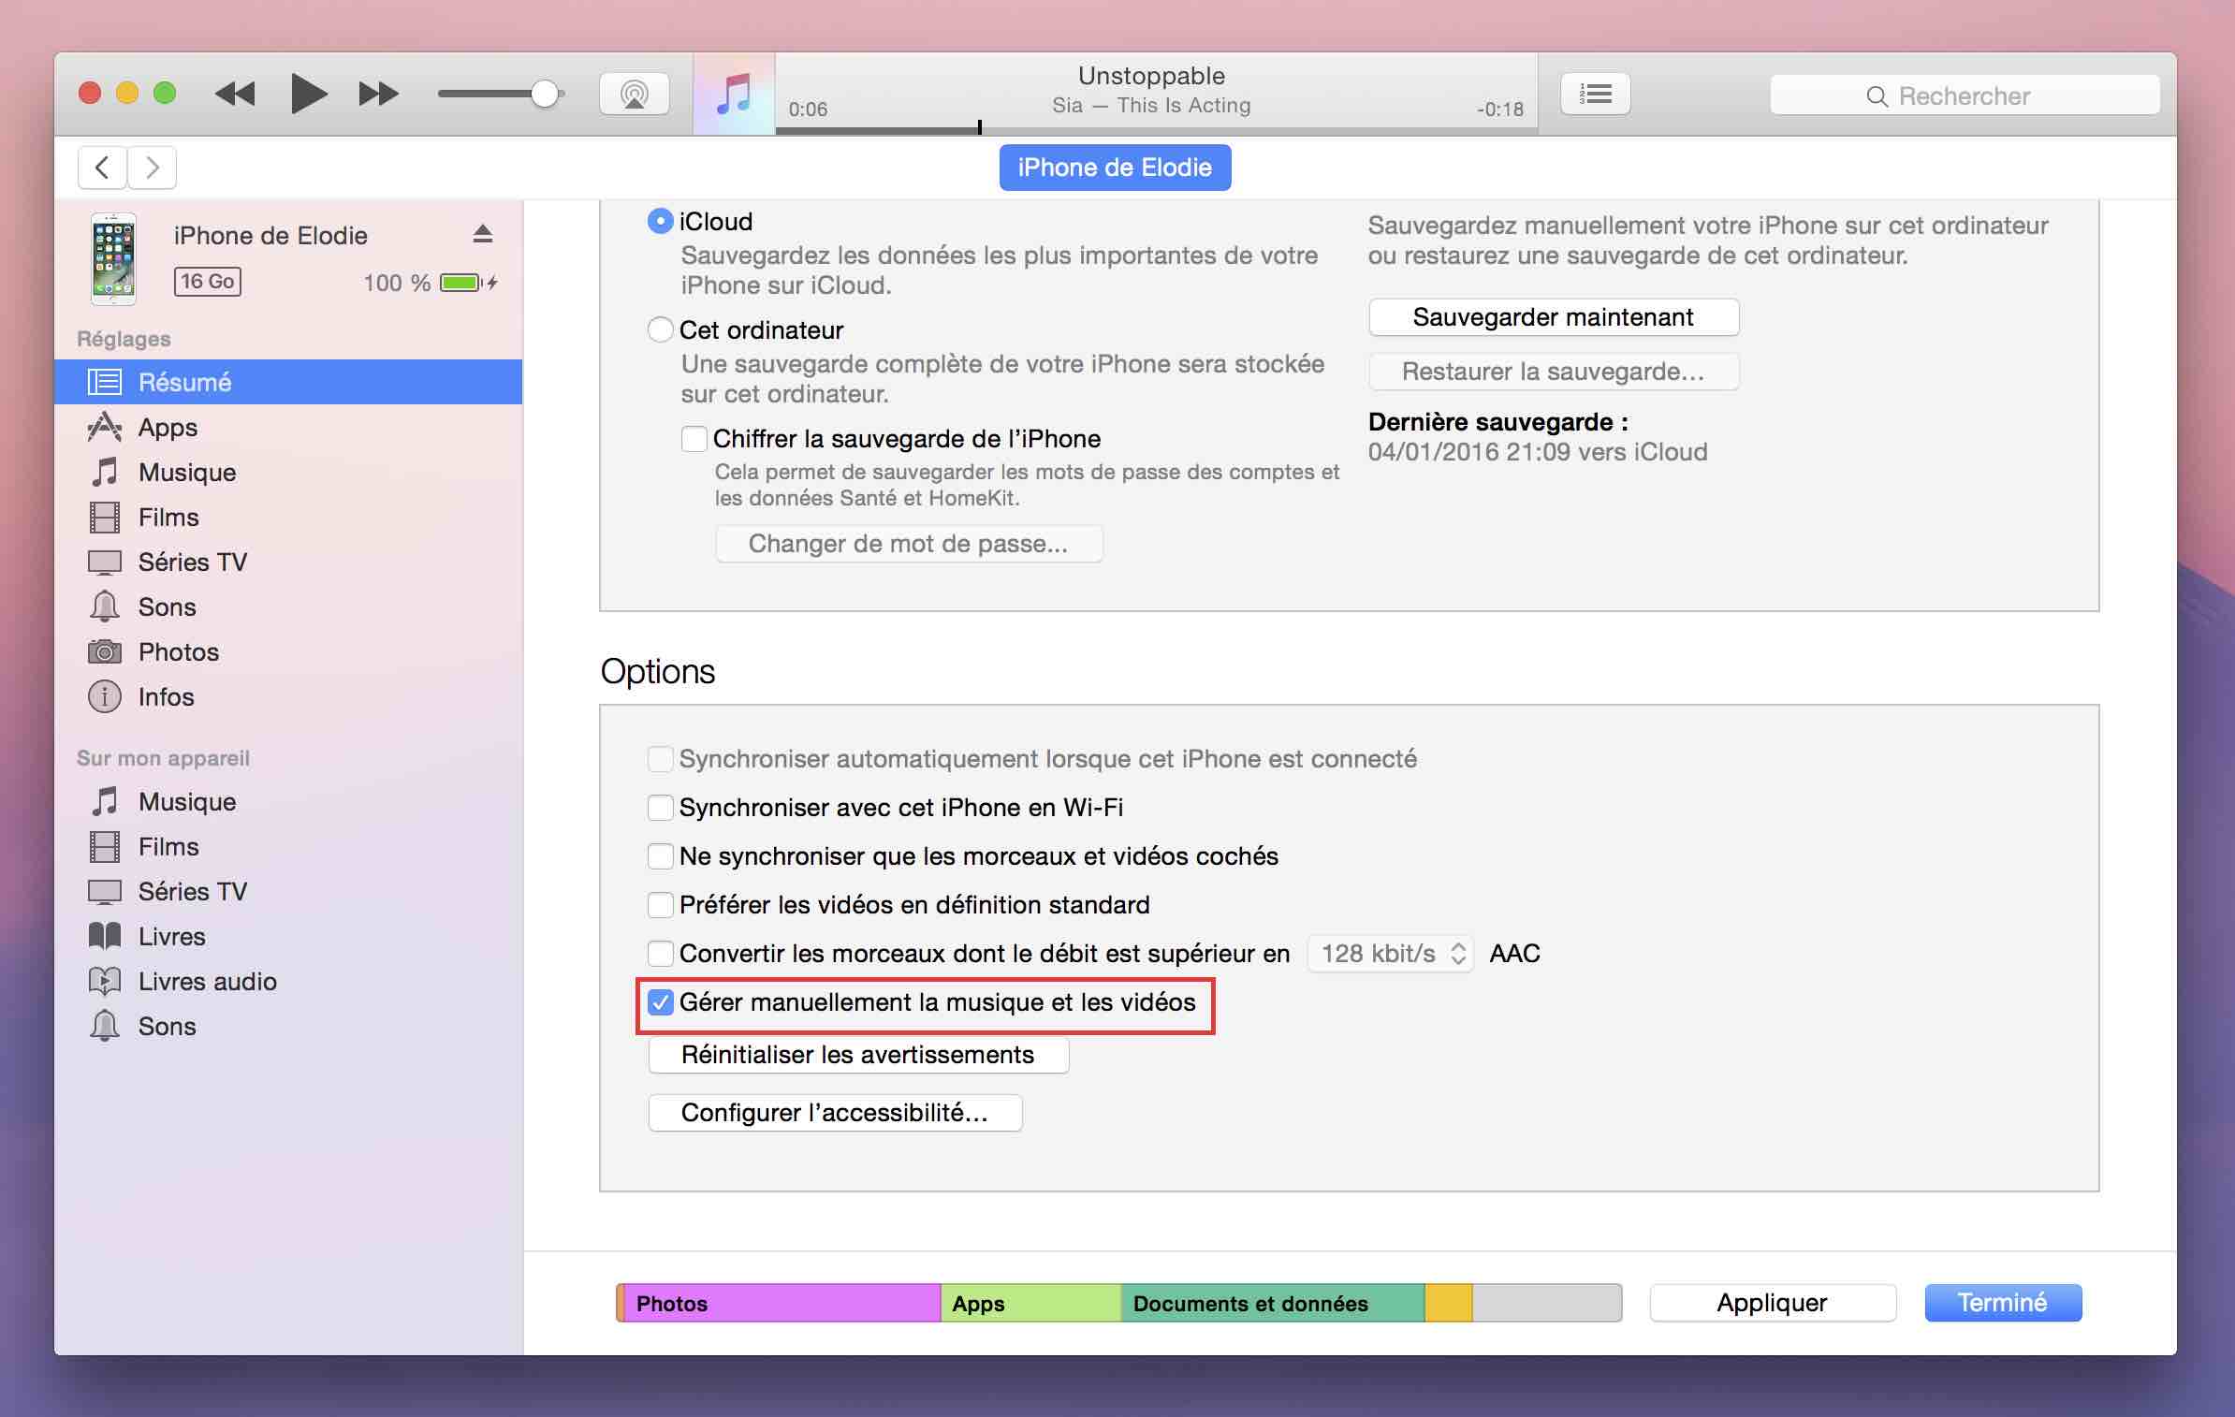
Task: Navigate back using the left arrow
Action: point(101,167)
